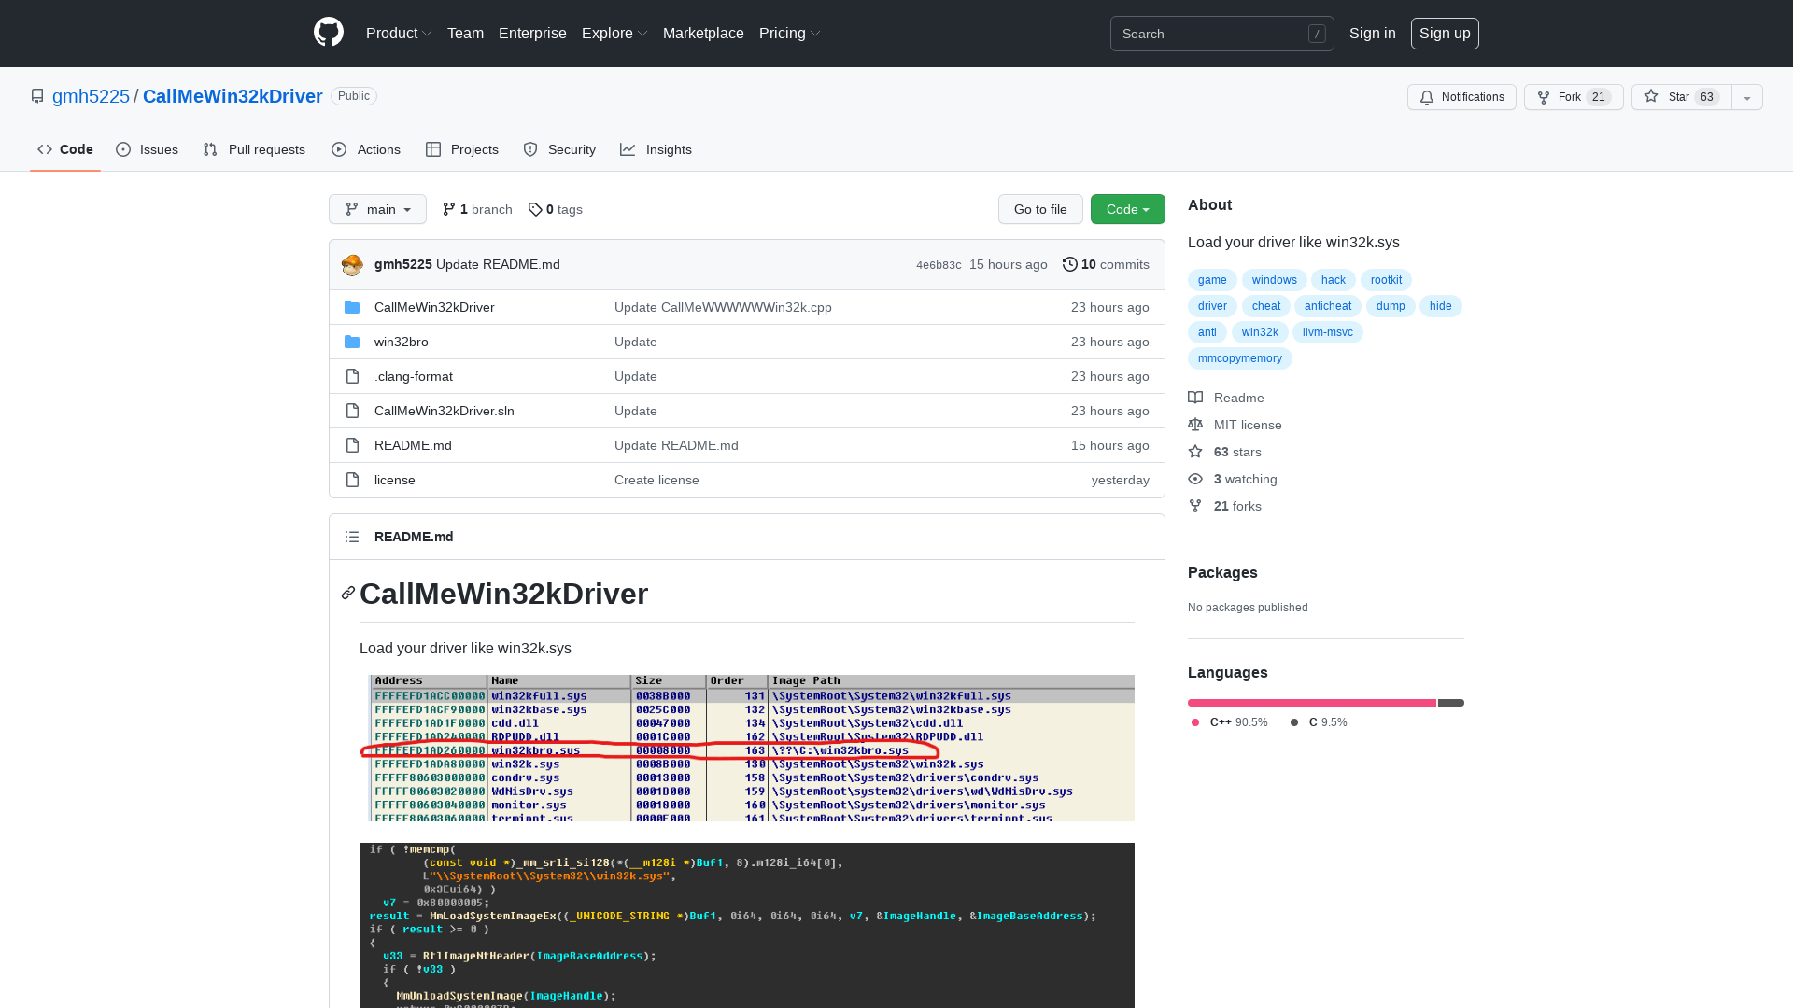Click the notifications bell
The image size is (1793, 1008).
tap(1427, 97)
